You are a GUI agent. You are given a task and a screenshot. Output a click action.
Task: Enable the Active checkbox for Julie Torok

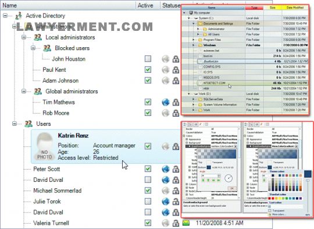148,201
